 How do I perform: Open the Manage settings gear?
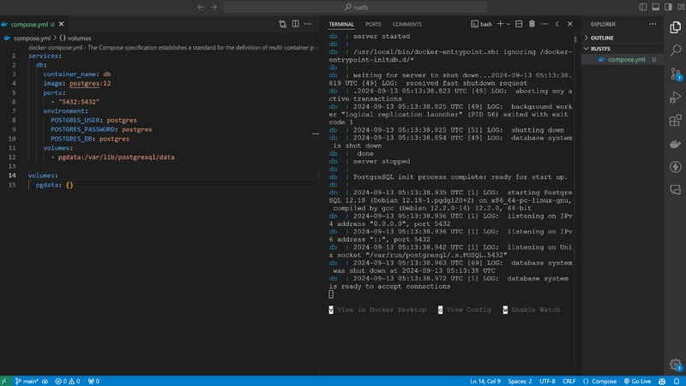coord(675,364)
